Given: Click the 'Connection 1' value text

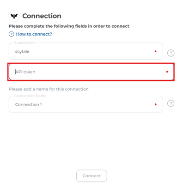Looking at the screenshot, I should (x=29, y=105).
